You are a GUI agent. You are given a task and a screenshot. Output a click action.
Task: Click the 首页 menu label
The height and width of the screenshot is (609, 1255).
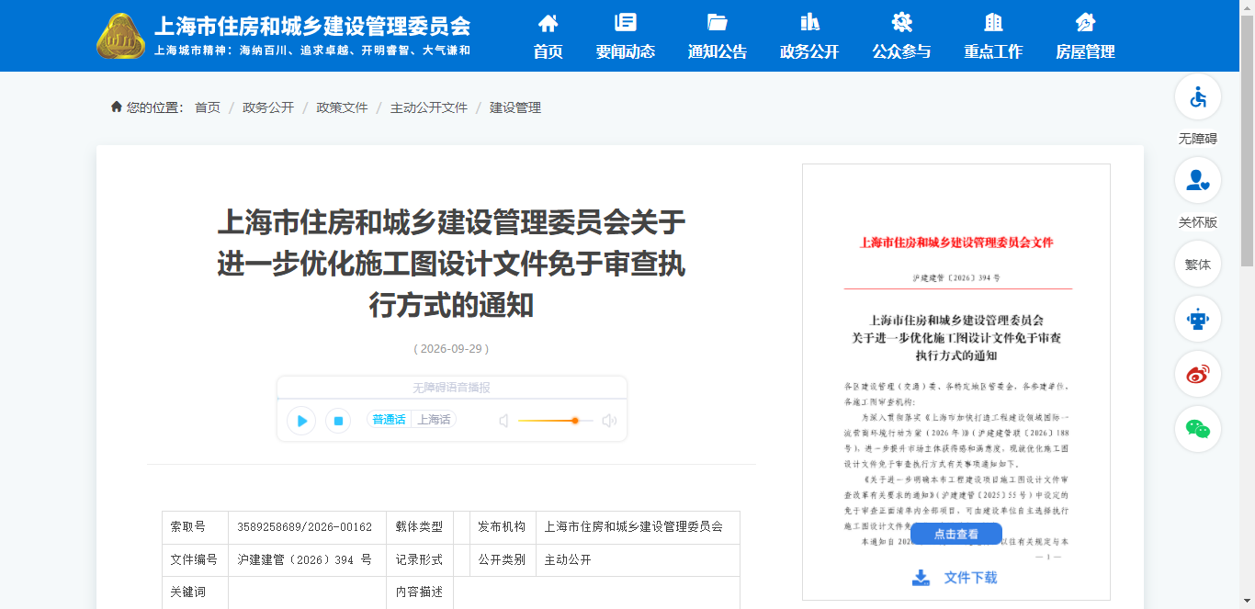click(548, 51)
